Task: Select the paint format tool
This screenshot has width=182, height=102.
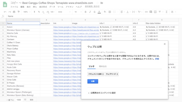Action: [x=18, y=12]
